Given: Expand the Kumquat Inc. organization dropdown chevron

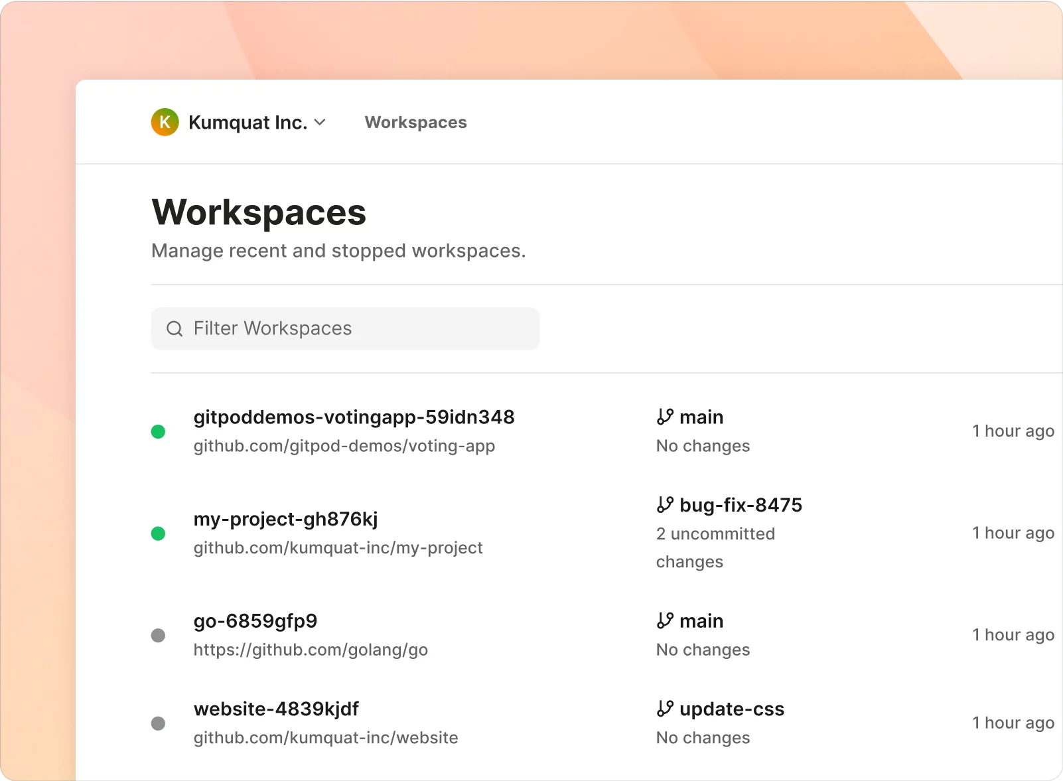Looking at the screenshot, I should pos(320,122).
